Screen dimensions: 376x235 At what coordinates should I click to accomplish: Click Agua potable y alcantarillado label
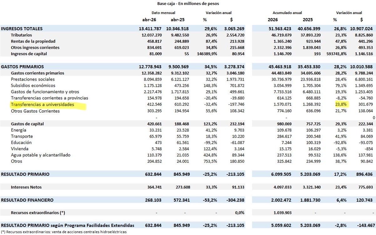click(x=40, y=155)
